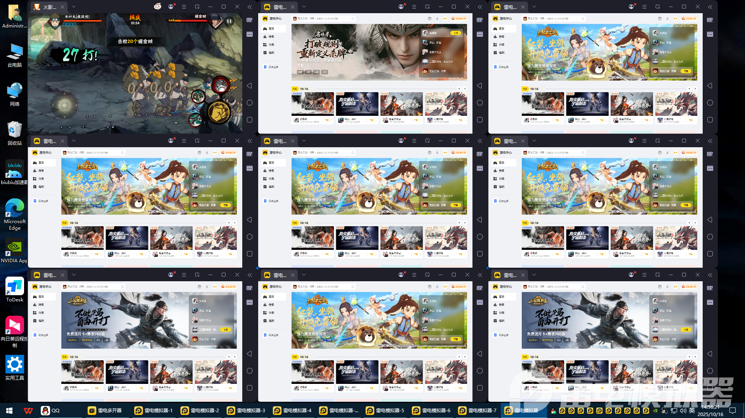Open the Recycle Bin (回收站) desktop icon

pos(15,133)
